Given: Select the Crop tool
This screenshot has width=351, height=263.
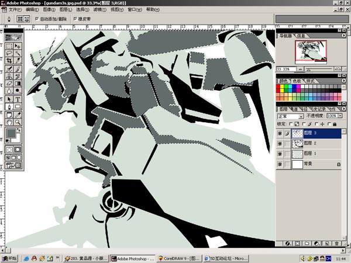Looking at the screenshot, I should pos(9,60).
